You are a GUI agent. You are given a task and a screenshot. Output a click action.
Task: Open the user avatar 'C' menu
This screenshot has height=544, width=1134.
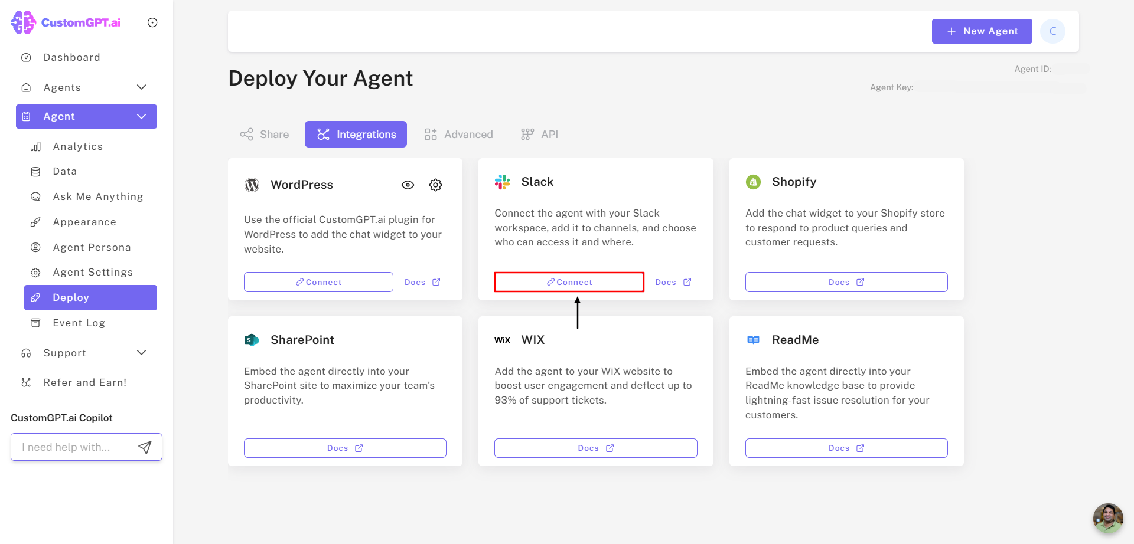click(x=1052, y=31)
